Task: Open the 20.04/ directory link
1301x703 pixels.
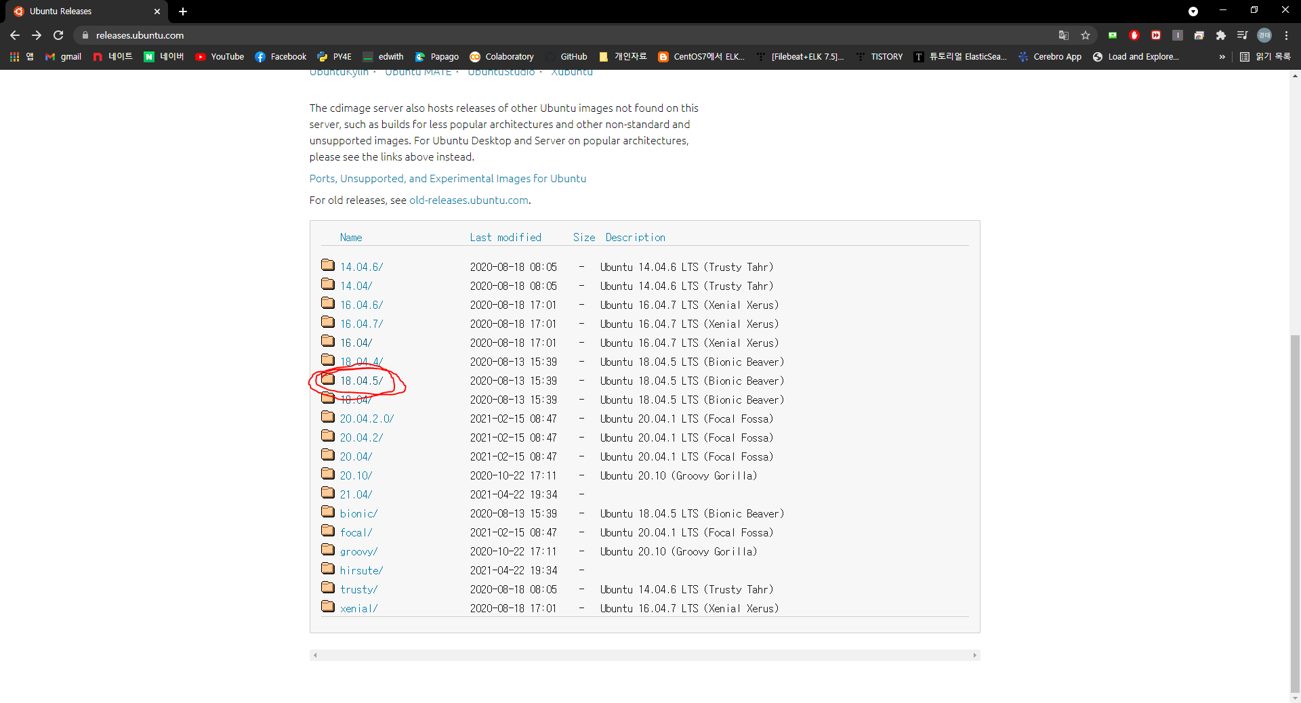Action: (356, 457)
